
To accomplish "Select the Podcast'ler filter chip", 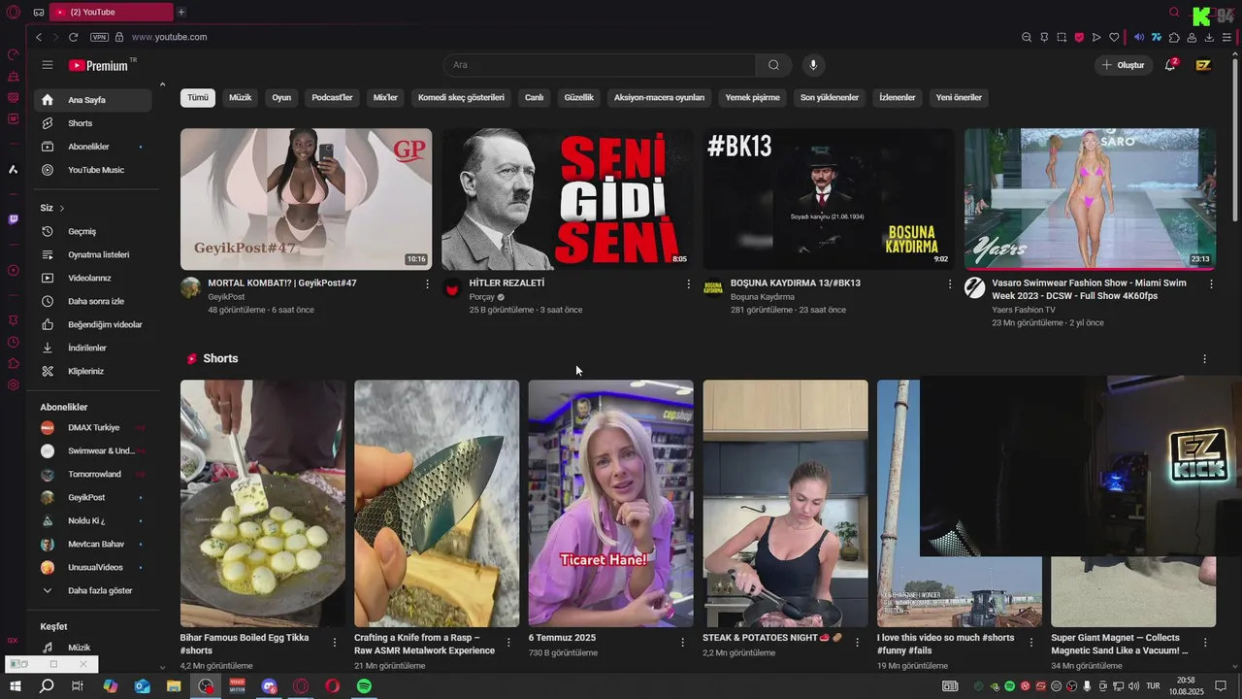I will (332, 98).
